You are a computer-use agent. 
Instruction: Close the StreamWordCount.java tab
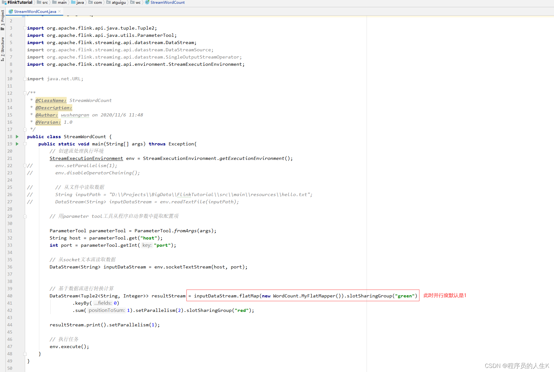(x=59, y=11)
